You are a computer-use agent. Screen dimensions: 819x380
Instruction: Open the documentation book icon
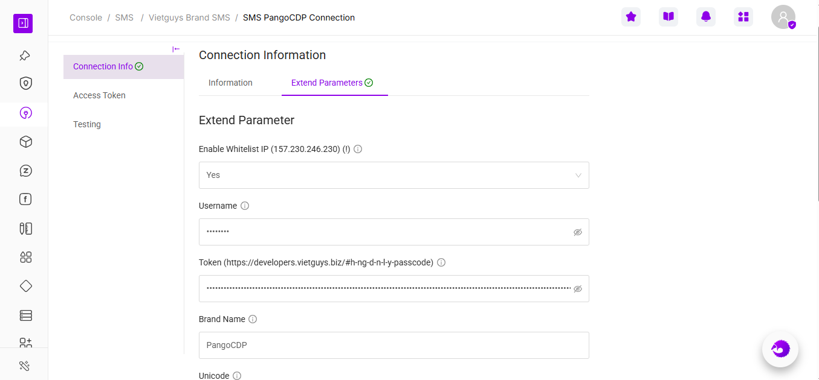point(668,17)
